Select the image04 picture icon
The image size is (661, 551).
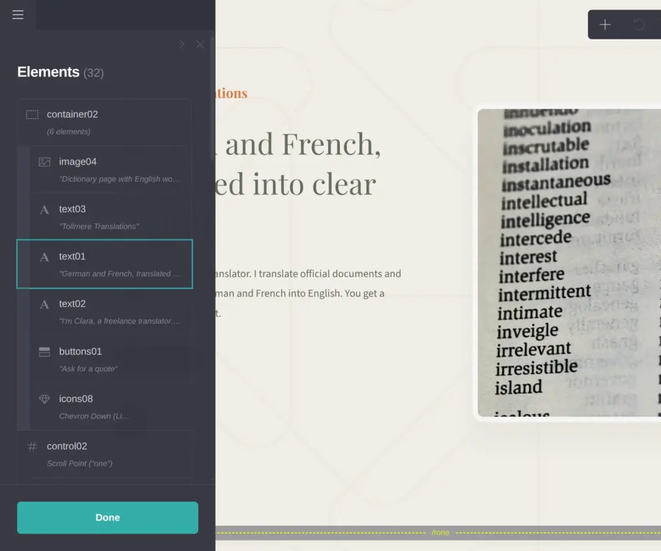(45, 162)
